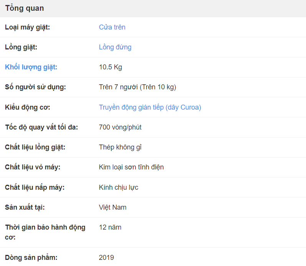The height and width of the screenshot is (266, 306).
Task: Click the Khối lượng giặt label link
Action: point(31,67)
